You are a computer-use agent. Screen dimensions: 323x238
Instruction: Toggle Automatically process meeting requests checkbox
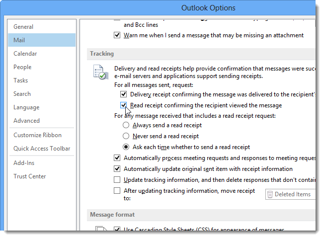click(117, 158)
